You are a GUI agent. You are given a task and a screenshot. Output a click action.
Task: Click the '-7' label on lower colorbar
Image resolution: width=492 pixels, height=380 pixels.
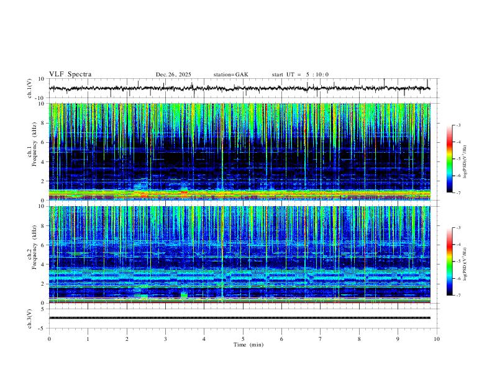click(x=458, y=296)
